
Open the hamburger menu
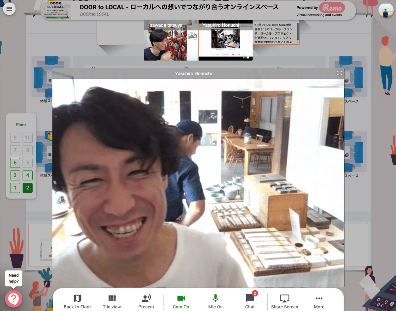tap(9, 9)
